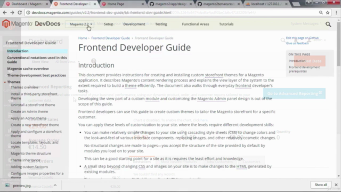Click the module glossary link
The width and height of the screenshot is (341, 192).
tap(152, 99)
